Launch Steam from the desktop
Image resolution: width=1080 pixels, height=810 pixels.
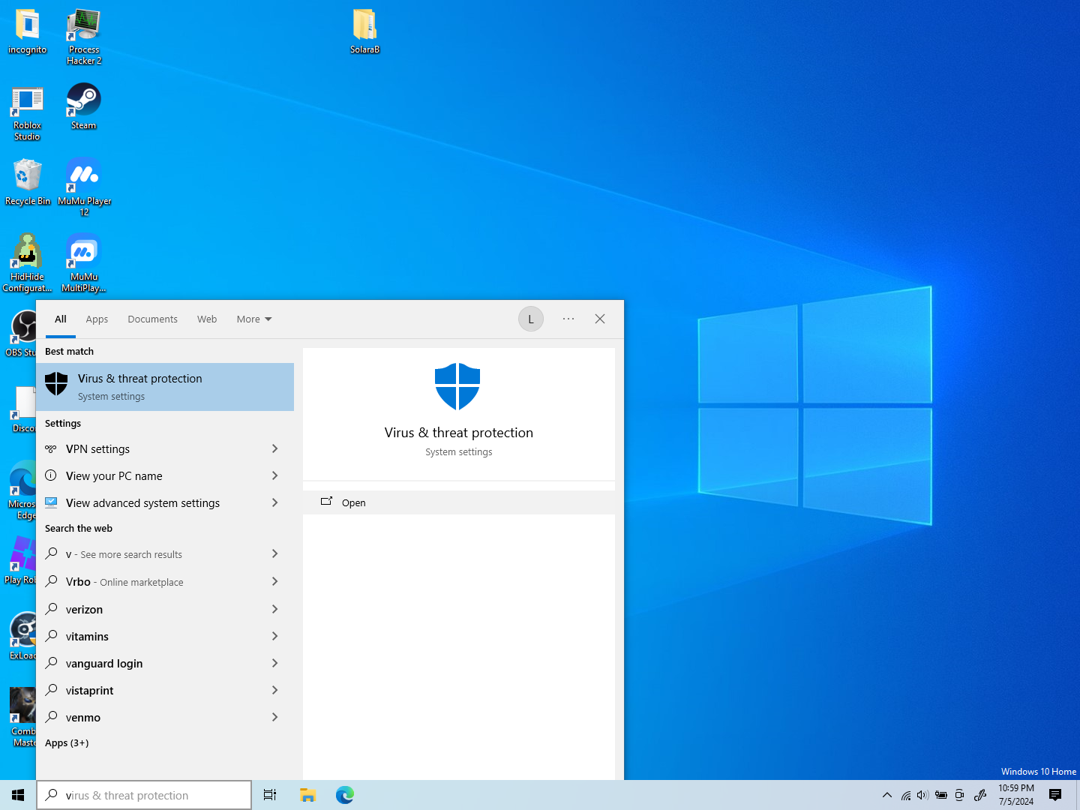coord(84,106)
